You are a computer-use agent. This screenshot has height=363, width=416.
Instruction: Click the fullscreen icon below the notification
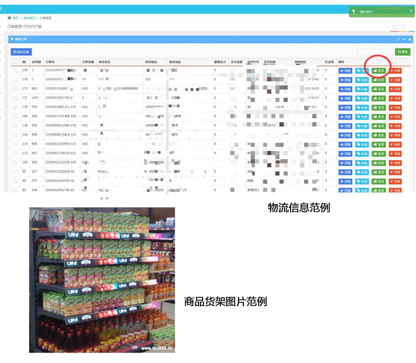[394, 27]
